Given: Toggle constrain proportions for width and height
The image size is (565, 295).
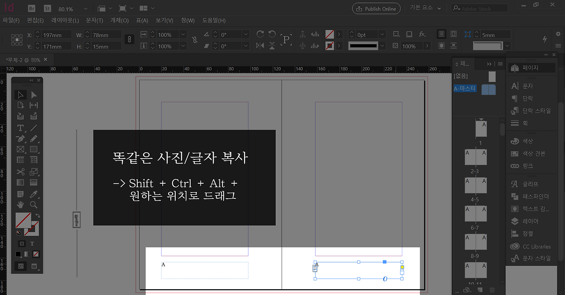Looking at the screenshot, I should 129,40.
